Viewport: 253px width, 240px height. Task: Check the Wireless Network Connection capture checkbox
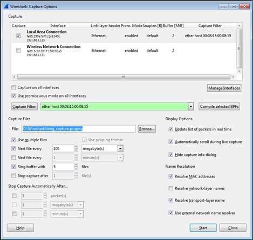(18, 51)
